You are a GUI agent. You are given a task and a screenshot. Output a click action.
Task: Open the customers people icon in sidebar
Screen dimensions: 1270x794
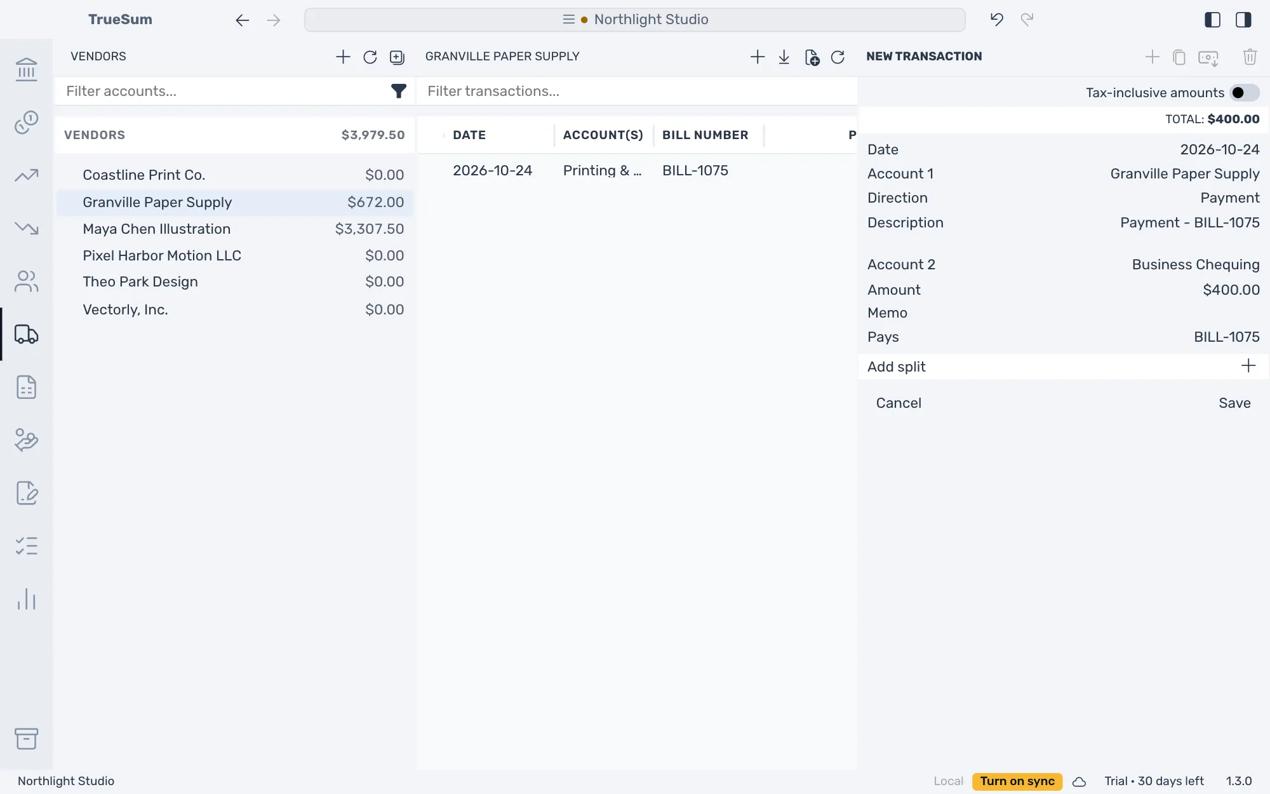coord(26,281)
